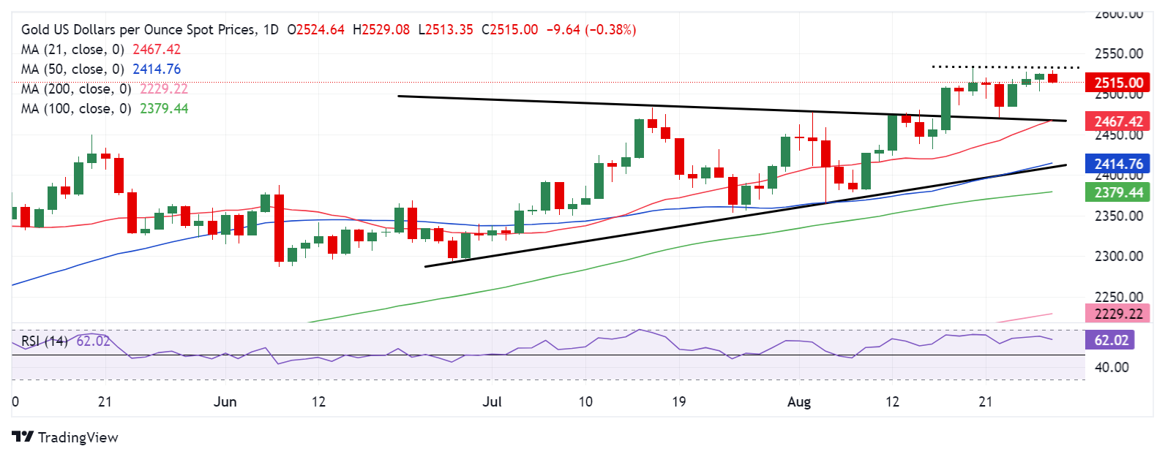The height and width of the screenshot is (457, 1165).
Task: Click the pink 2229.22 MA price tag
Action: tap(1117, 314)
